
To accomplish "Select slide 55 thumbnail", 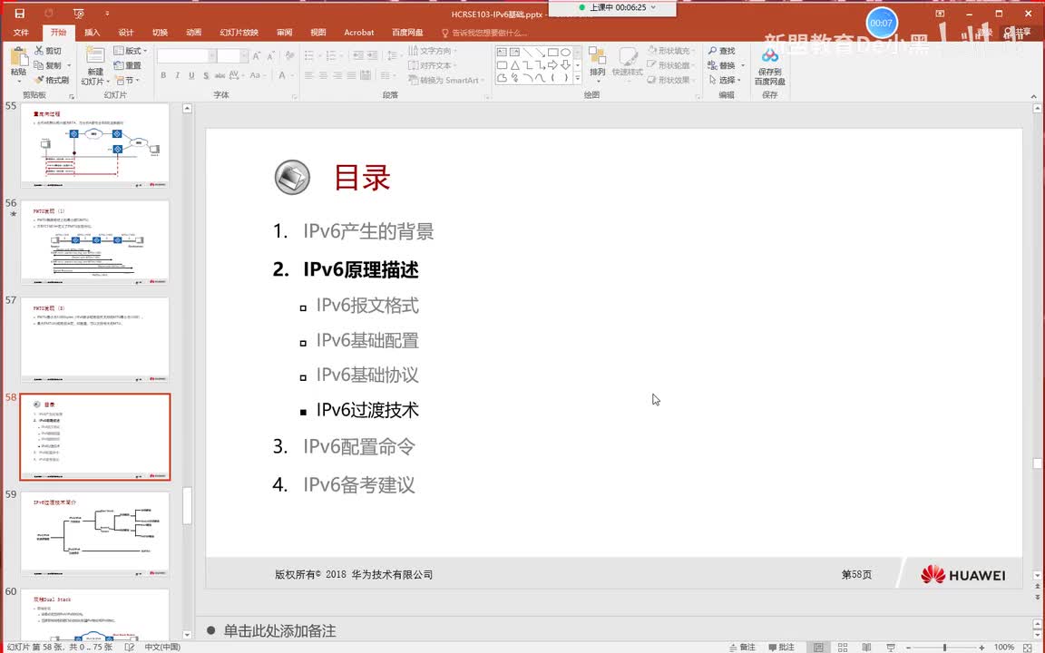I will (94, 145).
